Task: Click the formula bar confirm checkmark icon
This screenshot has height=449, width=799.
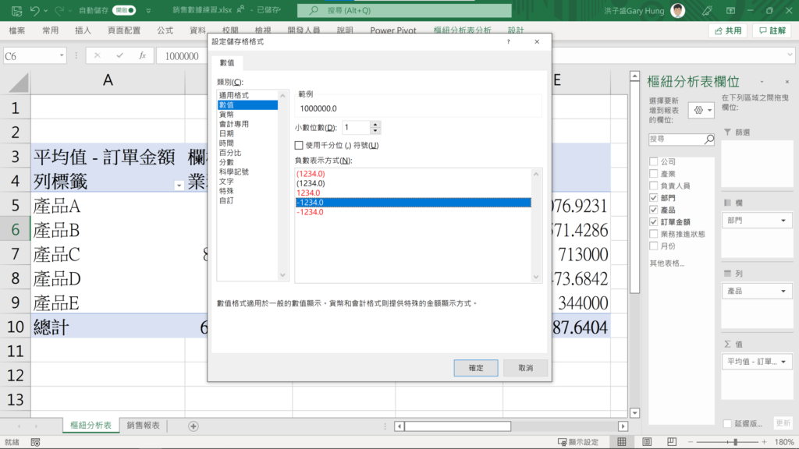Action: [x=119, y=55]
